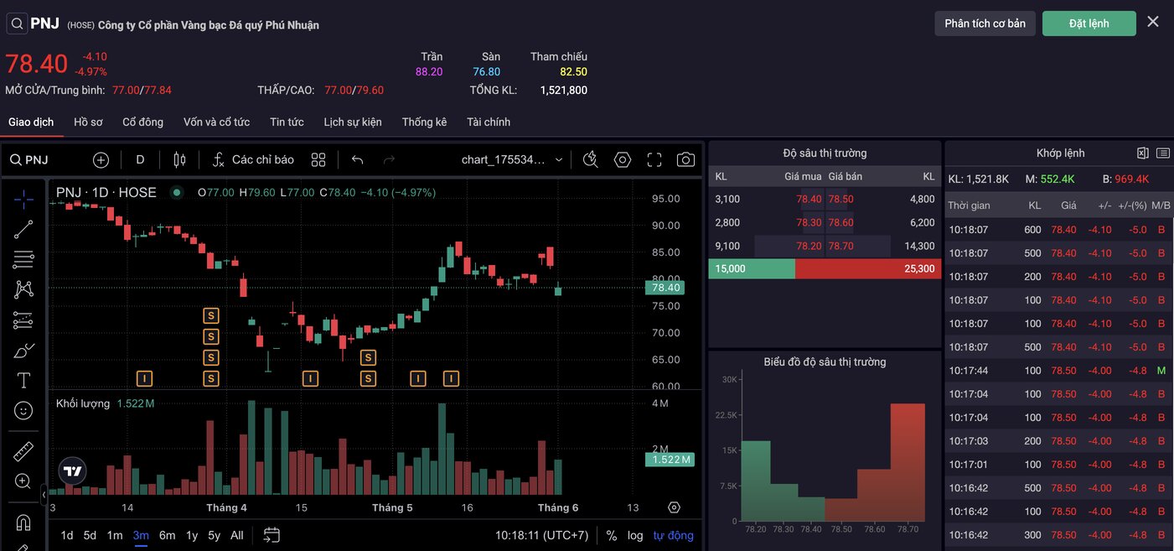Image resolution: width=1174 pixels, height=551 pixels.
Task: Open Khớp lệnh panel chart-view icon
Action: click(x=1143, y=153)
